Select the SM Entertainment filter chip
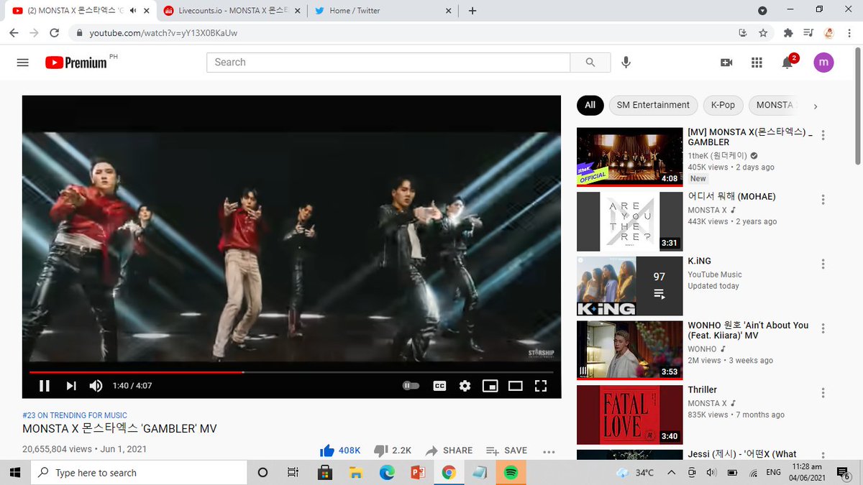Screen dimensions: 863x485 (x=653, y=105)
